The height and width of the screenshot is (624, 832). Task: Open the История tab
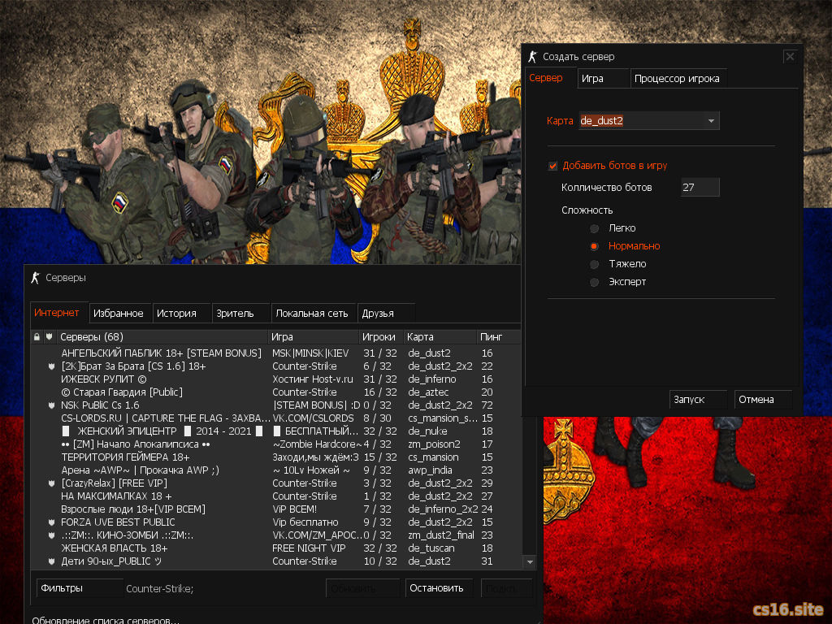[182, 314]
